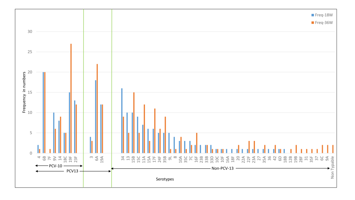Viewport: 355px width, 200px height.
Task: Click the 'Non Typable' category label
Action: [x=332, y=167]
